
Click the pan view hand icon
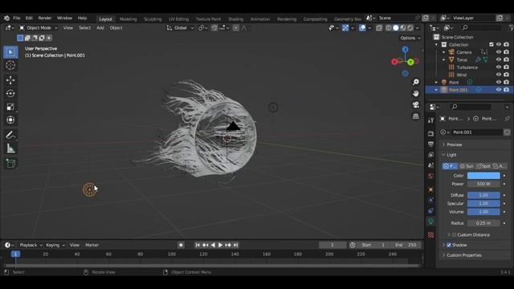pos(416,93)
